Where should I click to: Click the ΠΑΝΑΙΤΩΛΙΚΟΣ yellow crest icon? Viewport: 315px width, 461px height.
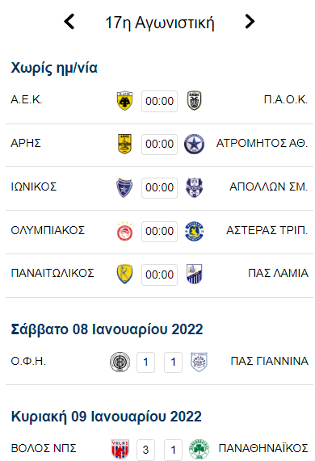pos(124,274)
